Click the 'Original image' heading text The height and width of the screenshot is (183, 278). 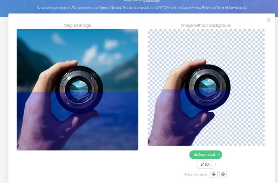tap(77, 25)
